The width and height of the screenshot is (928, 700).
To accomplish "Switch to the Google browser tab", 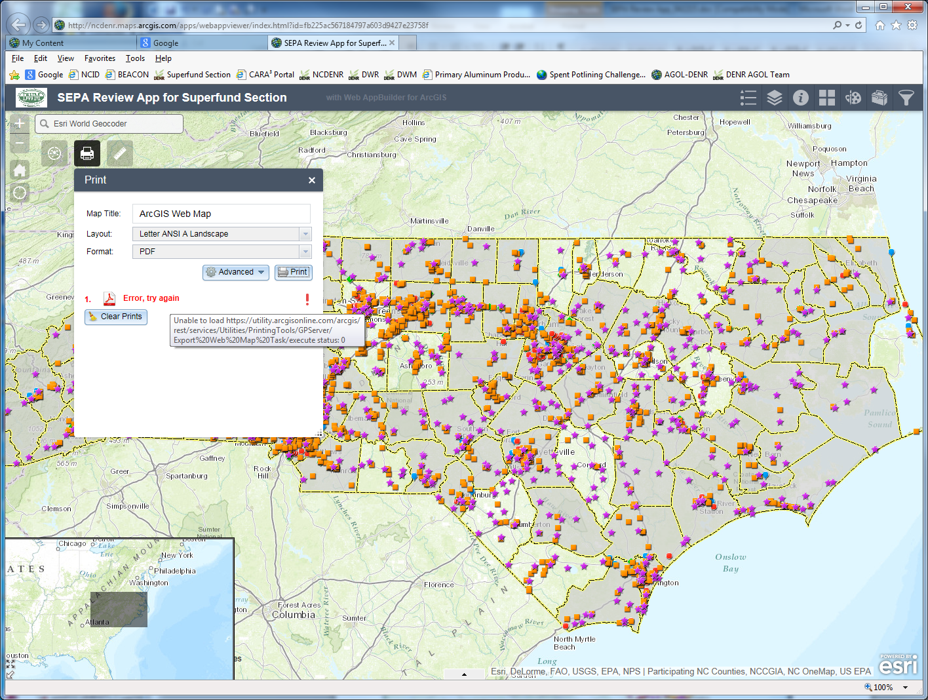I will [202, 43].
